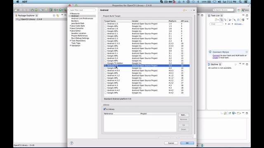This screenshot has height=148, width=264.
Task: Expand the Task Repository node
Action: pos(71,41)
